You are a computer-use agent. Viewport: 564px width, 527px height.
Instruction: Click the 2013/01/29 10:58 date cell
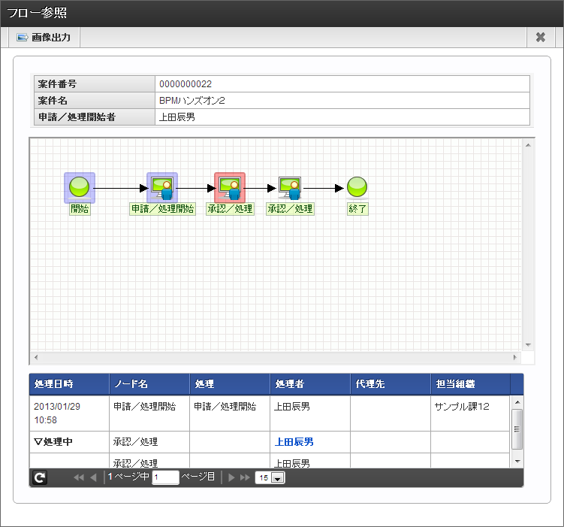(69, 413)
